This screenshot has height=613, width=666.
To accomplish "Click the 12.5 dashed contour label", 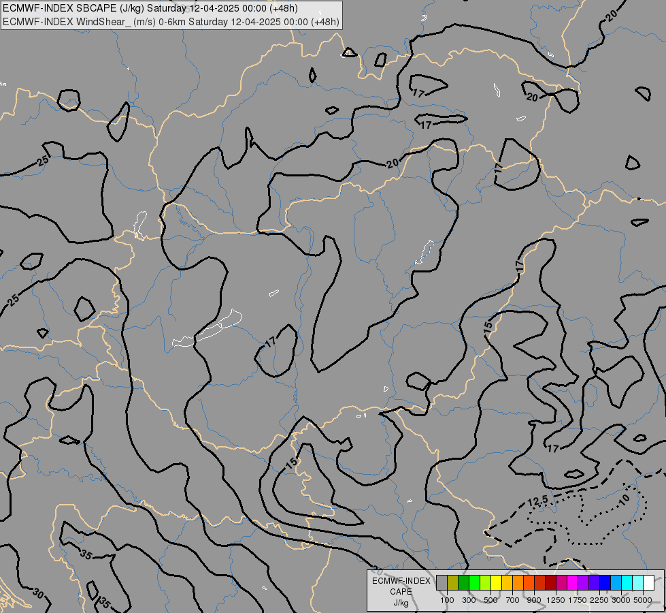I will pyautogui.click(x=537, y=501).
